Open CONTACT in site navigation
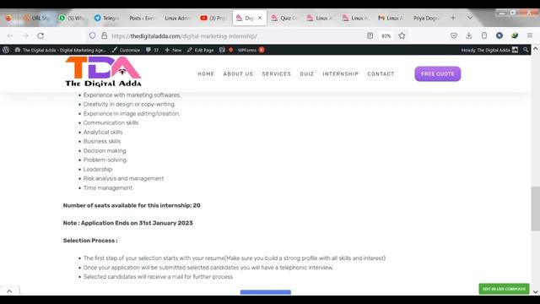This screenshot has height=304, width=540. 381,73
